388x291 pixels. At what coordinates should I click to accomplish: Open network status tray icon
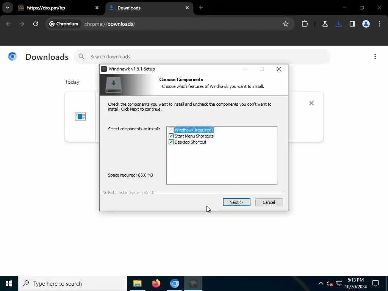[x=339, y=283]
